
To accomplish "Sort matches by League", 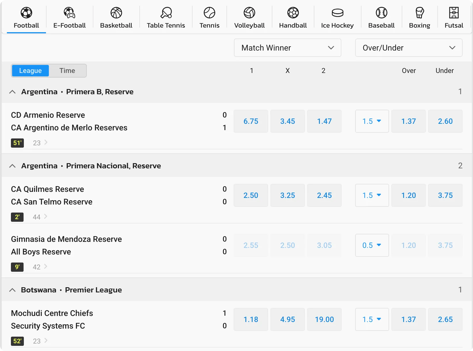I will pos(30,71).
